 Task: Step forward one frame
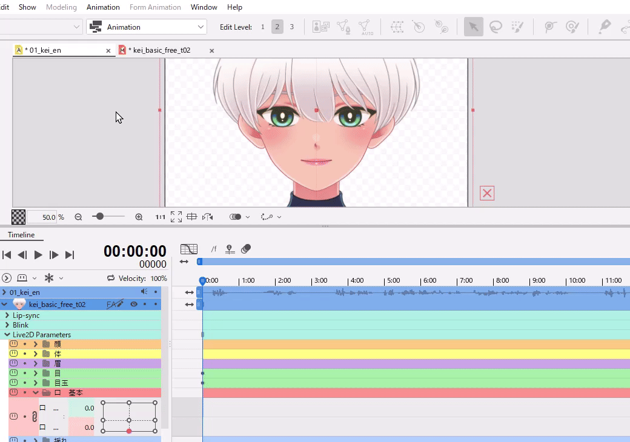(53, 254)
